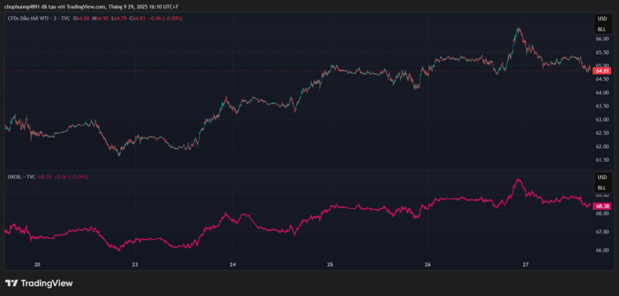This screenshot has height=296, width=619.
Task: Open USD currency selector in UKOIL pane
Action: coord(602,178)
